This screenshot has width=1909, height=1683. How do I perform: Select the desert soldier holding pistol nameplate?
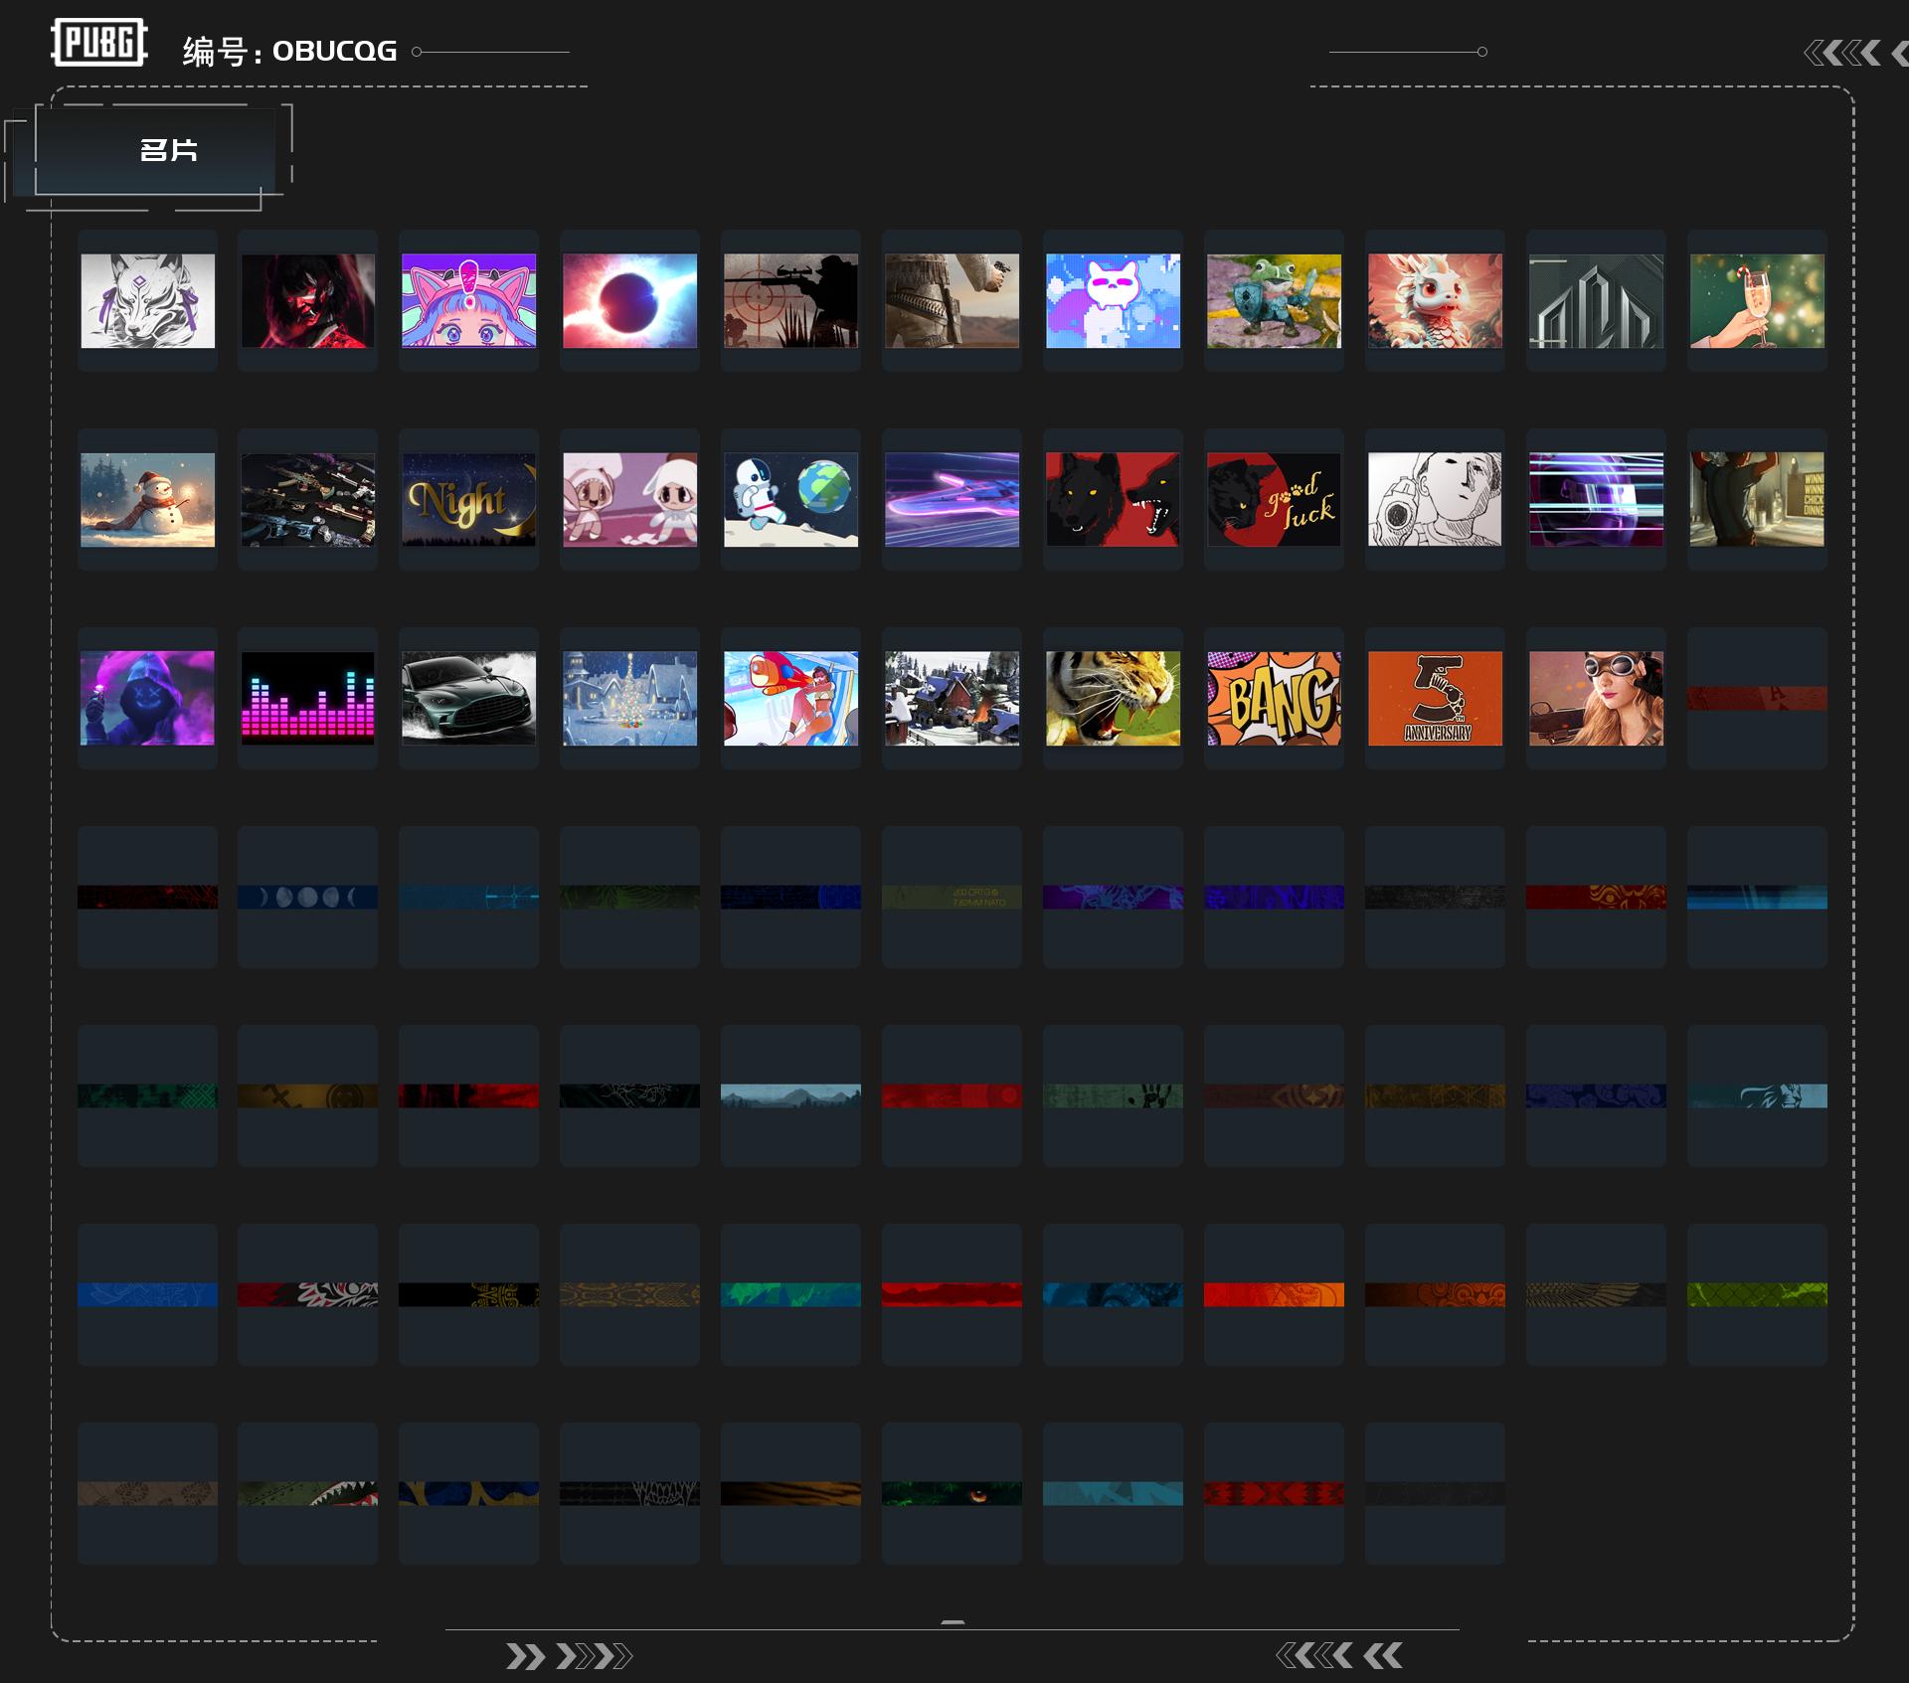(x=953, y=300)
